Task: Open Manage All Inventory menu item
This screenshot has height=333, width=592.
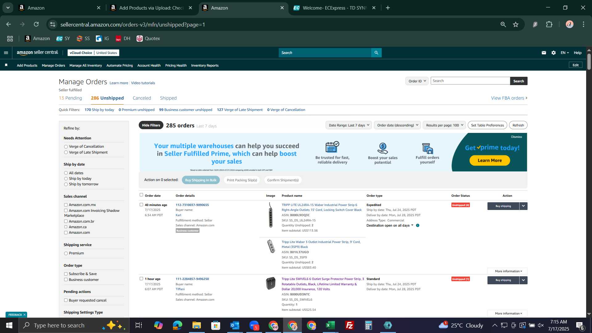Action: tap(86, 65)
